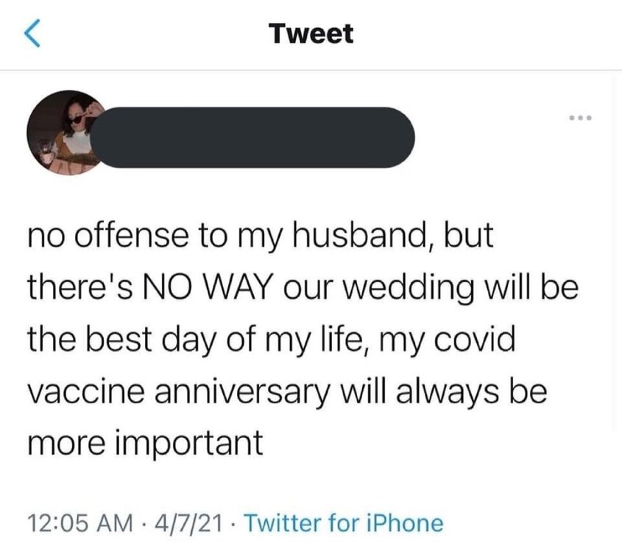
Task: Open the Twitter for iPhone source link
Action: (344, 523)
